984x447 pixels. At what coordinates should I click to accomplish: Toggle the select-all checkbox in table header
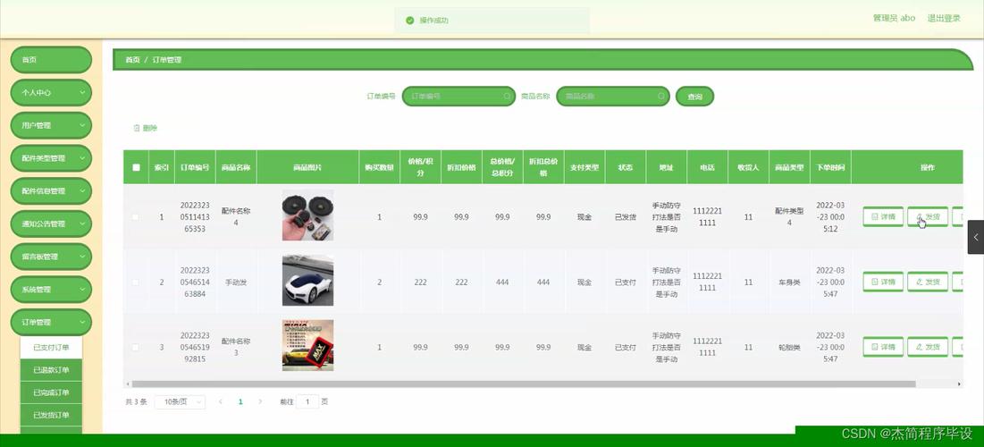point(137,167)
